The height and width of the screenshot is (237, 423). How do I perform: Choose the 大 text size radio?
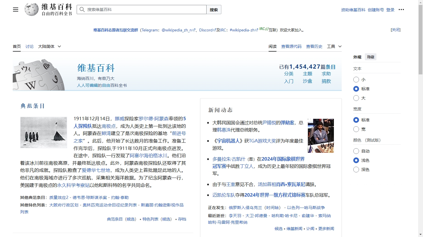click(x=356, y=98)
